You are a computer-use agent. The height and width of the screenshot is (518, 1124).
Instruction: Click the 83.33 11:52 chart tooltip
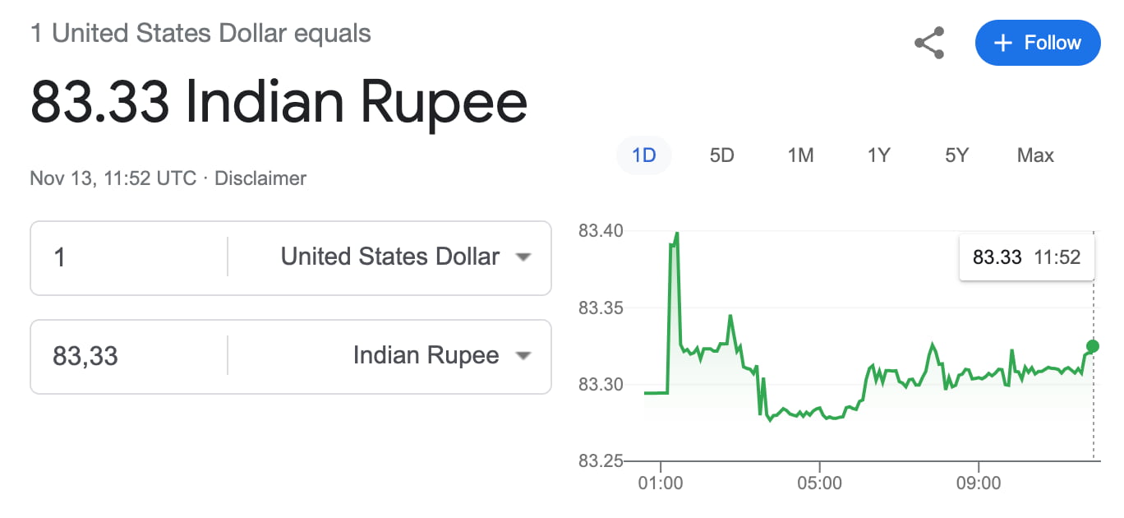point(1026,257)
